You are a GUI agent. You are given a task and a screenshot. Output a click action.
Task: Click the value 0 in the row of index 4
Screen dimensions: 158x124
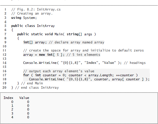pyautogui.click(x=28, y=117)
